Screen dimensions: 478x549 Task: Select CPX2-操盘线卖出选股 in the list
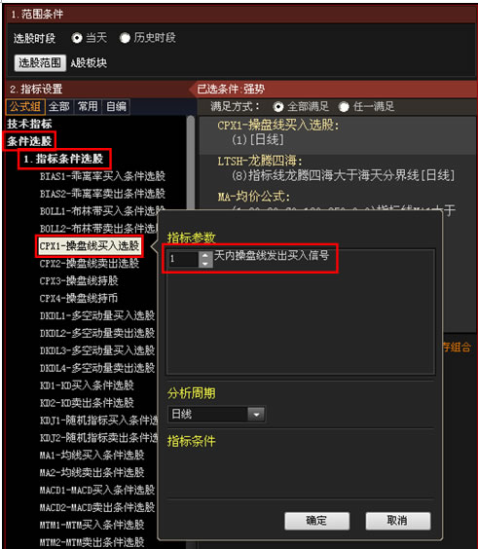[90, 263]
